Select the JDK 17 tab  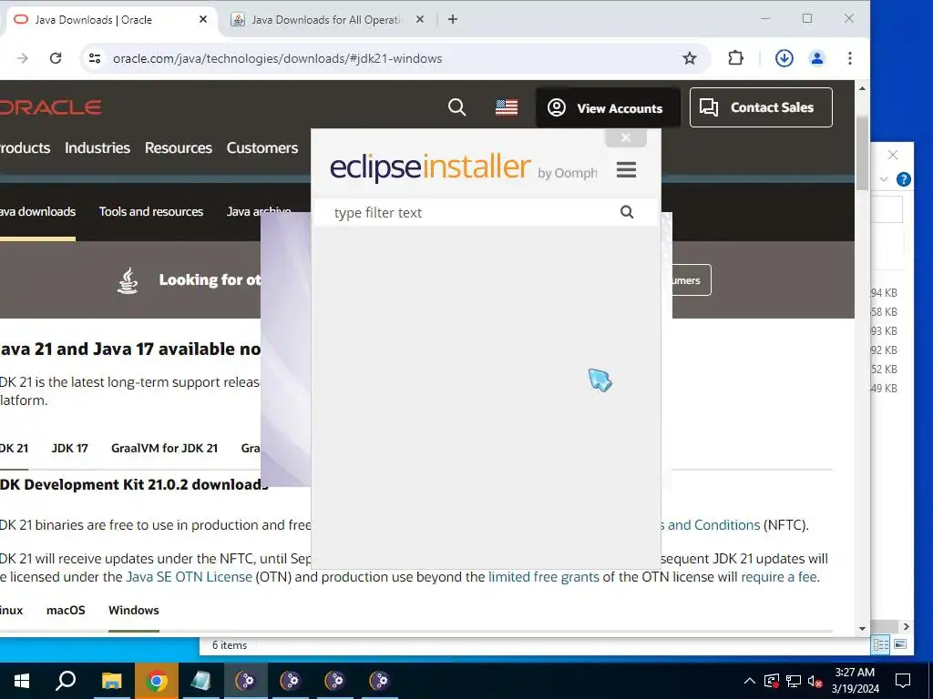(x=69, y=448)
